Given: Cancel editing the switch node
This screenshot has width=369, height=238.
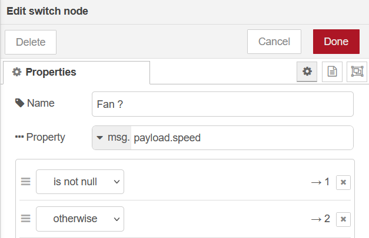Looking at the screenshot, I should (274, 42).
